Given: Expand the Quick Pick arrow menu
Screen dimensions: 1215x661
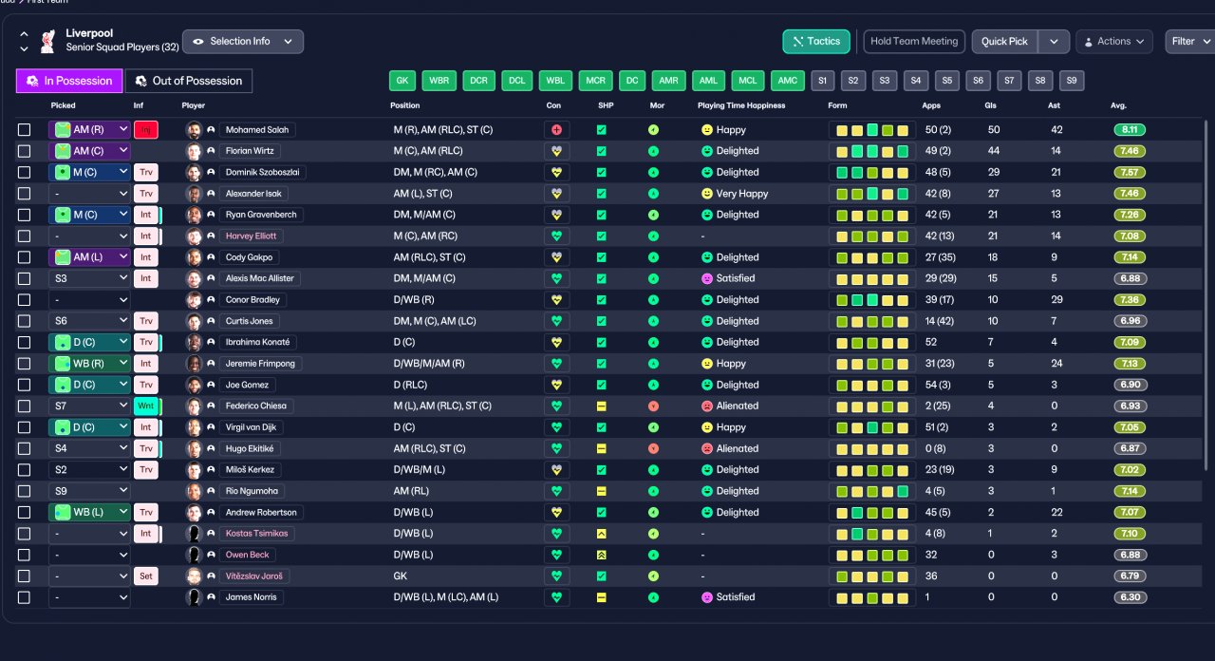Looking at the screenshot, I should coord(1054,42).
